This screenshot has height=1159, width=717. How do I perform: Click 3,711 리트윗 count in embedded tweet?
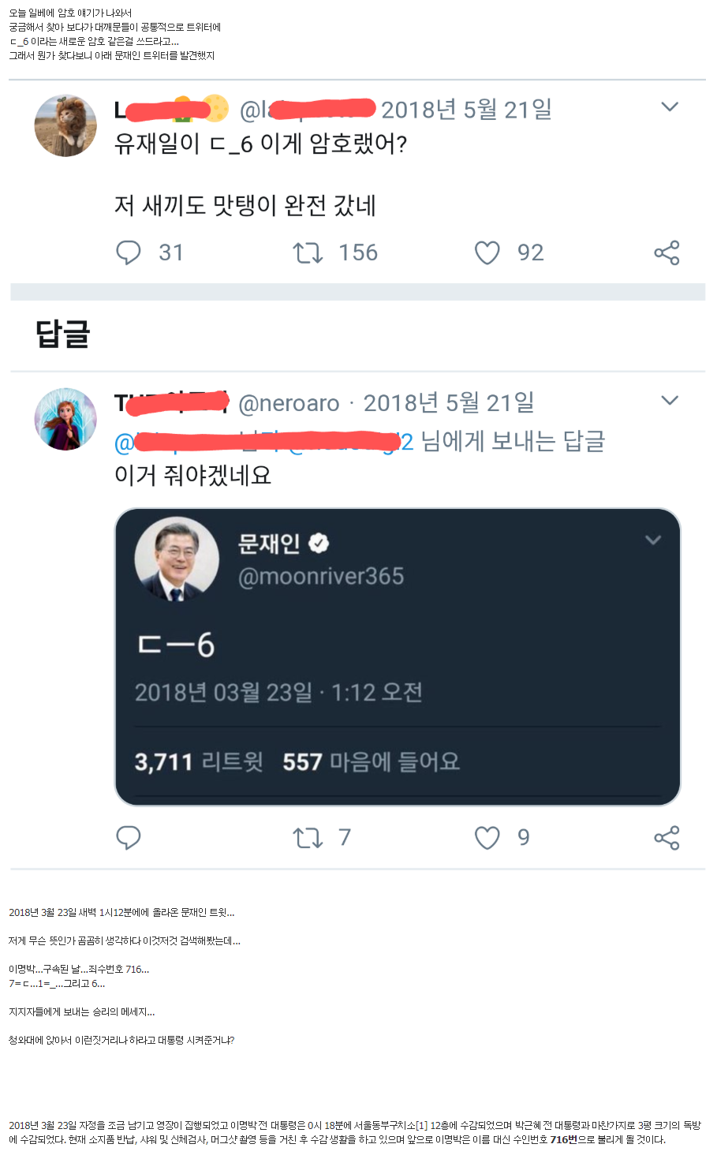point(199,762)
